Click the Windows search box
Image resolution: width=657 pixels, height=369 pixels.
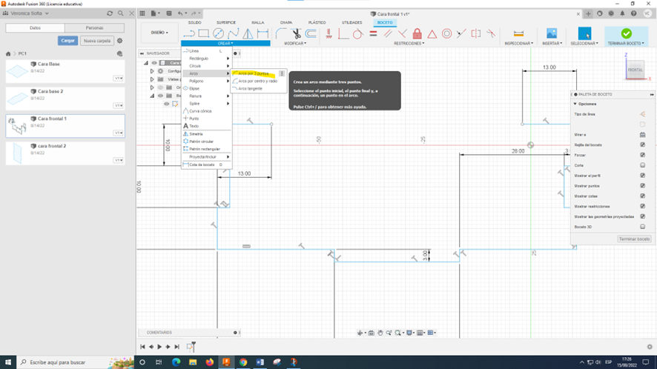click(x=76, y=362)
